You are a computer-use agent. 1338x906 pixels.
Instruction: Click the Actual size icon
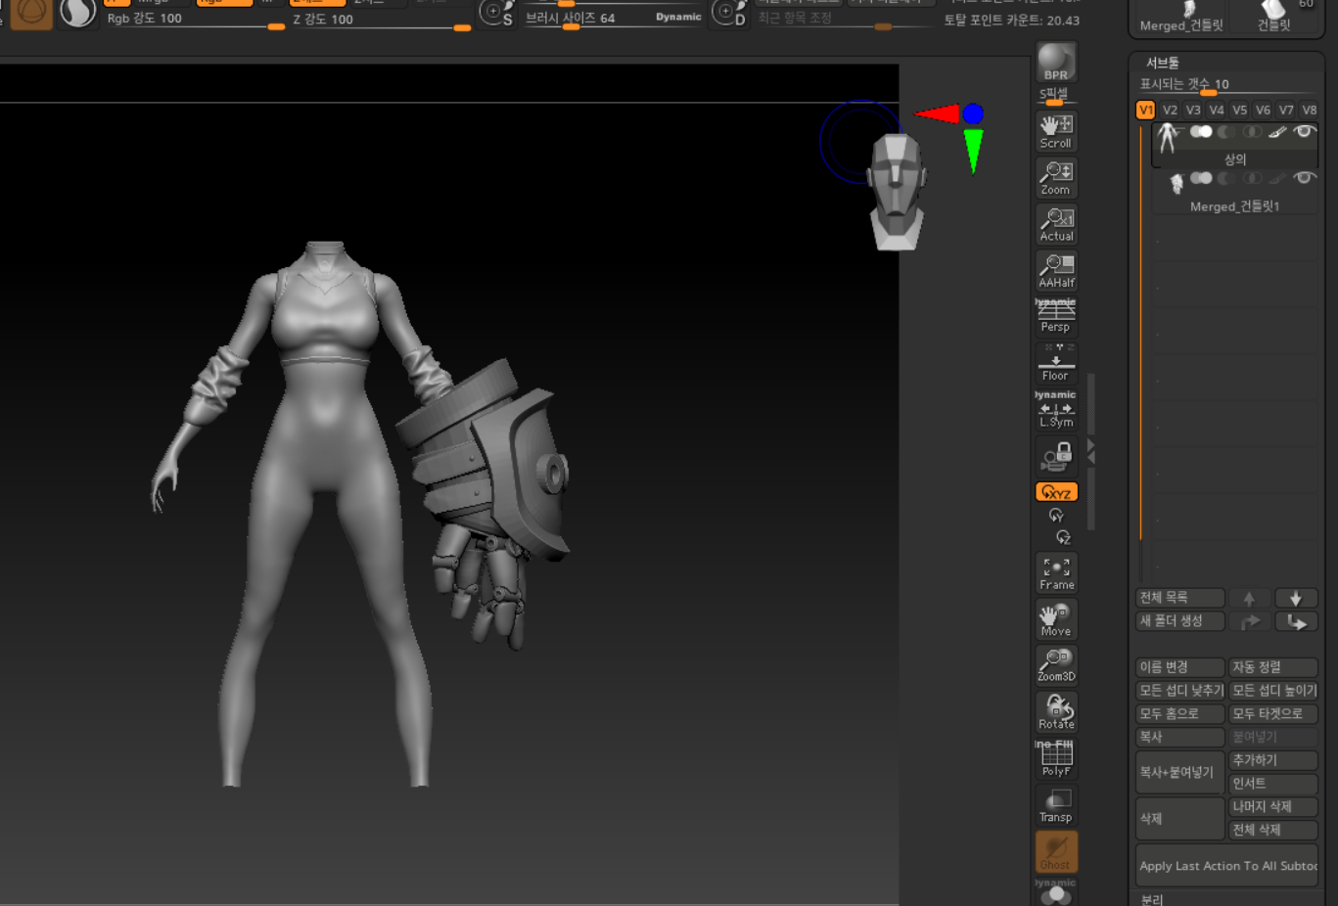(1056, 224)
